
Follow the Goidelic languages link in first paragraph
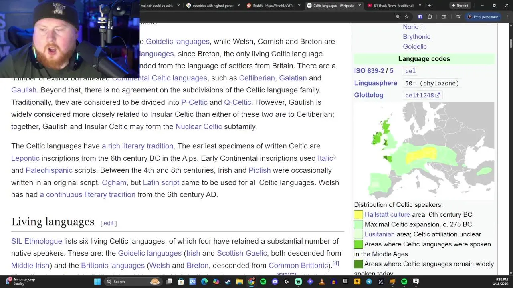point(178,42)
